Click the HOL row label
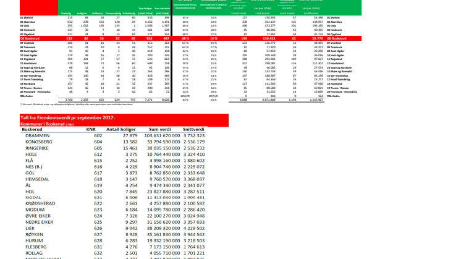Image resolution: width=461 pixels, height=259 pixels. [x=30, y=192]
